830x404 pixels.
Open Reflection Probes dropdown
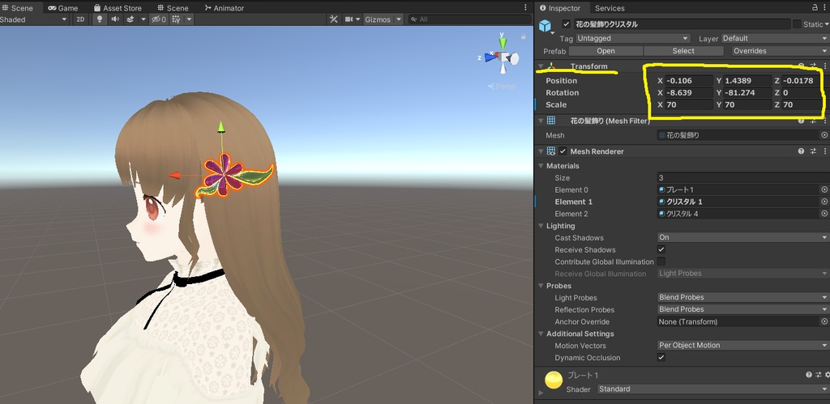(x=742, y=309)
